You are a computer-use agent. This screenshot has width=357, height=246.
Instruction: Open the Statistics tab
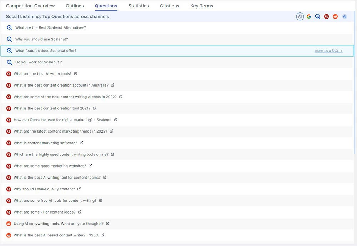(x=139, y=6)
